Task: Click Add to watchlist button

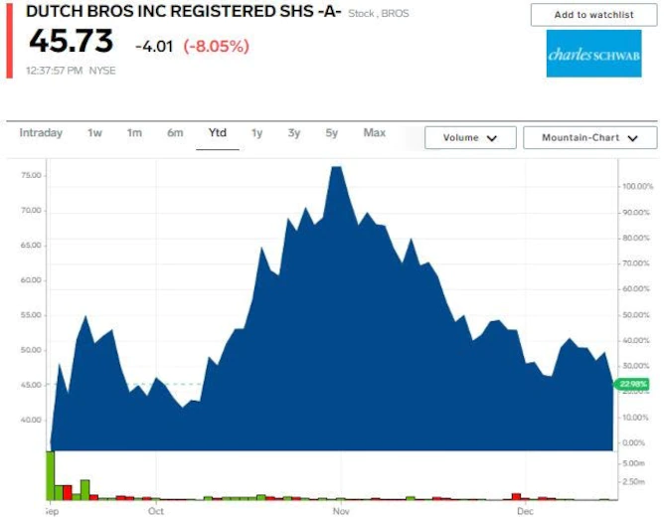Action: click(x=593, y=15)
